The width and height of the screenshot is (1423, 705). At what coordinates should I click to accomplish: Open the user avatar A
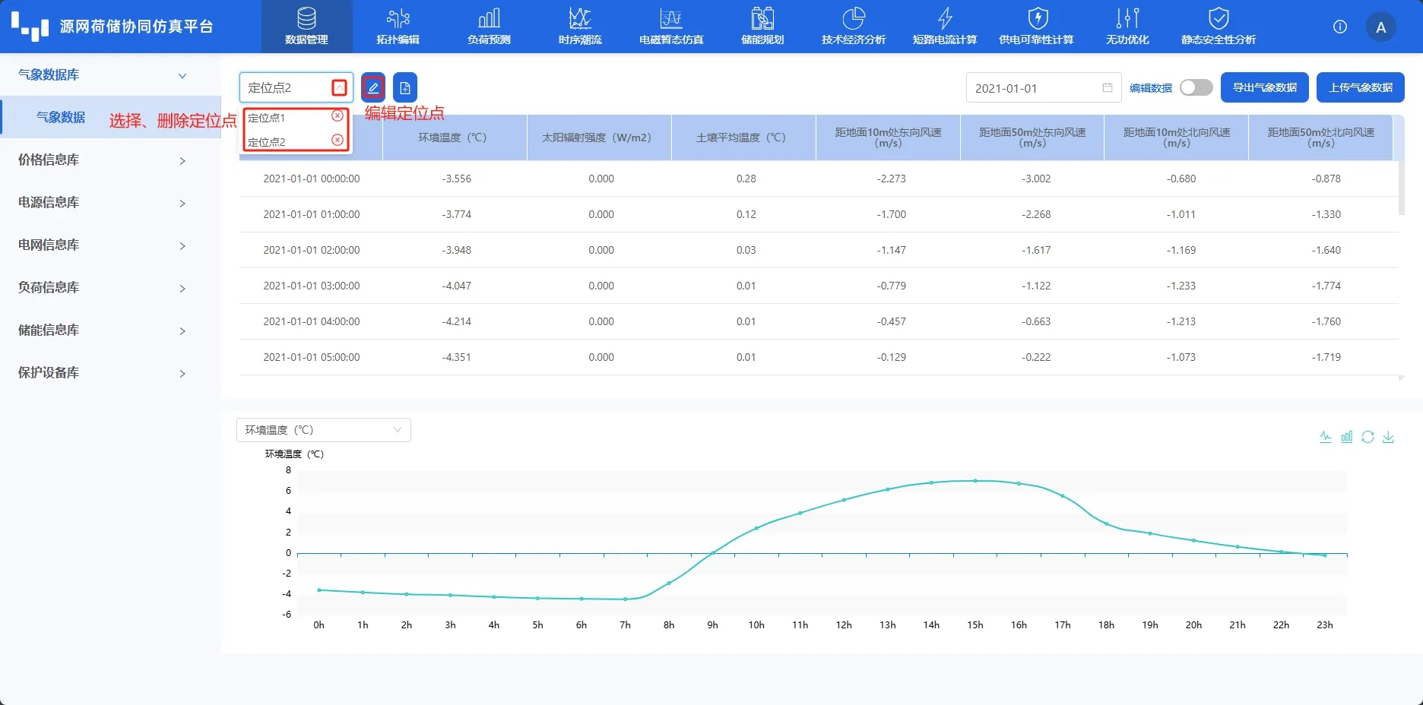(x=1381, y=27)
